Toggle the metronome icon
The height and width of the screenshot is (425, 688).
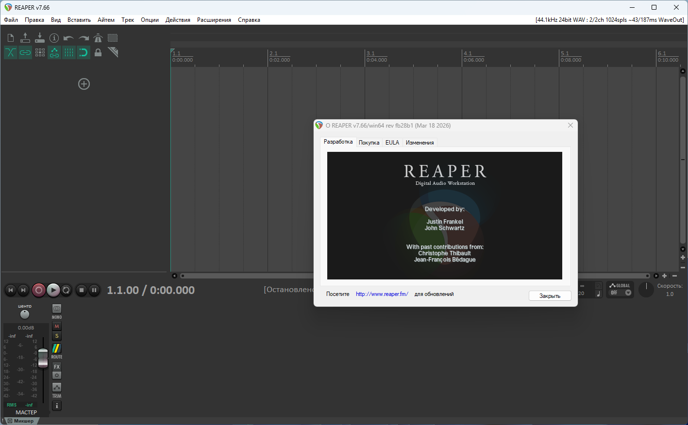pyautogui.click(x=98, y=38)
